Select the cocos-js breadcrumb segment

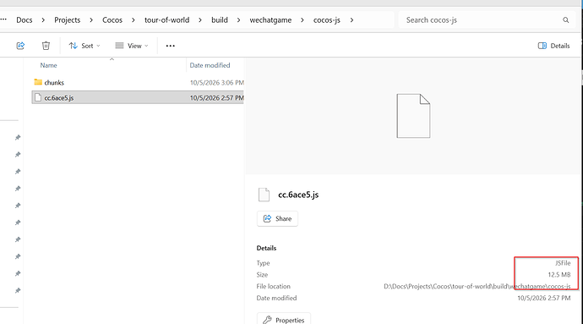pos(327,20)
